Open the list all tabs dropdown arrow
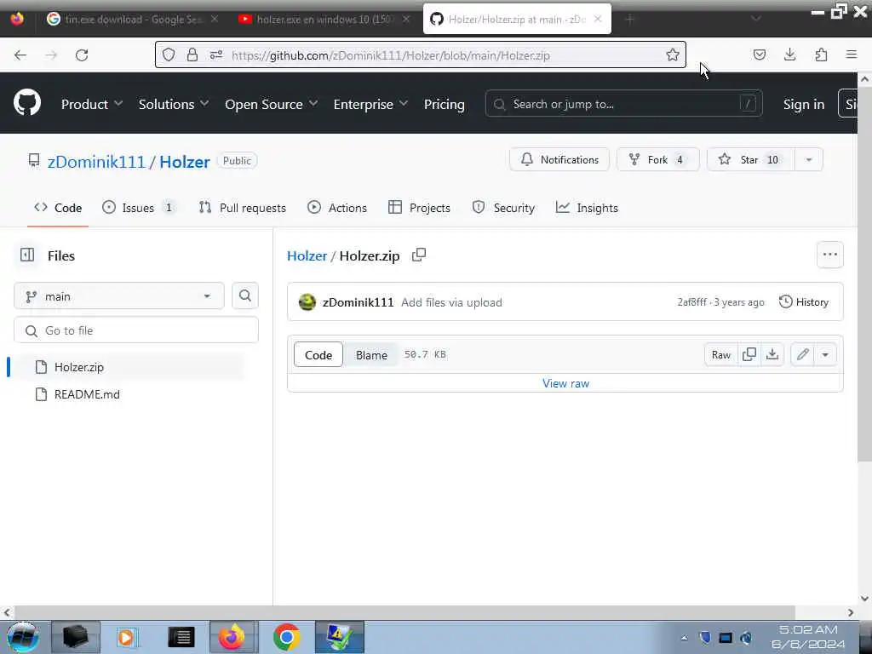 point(756,19)
